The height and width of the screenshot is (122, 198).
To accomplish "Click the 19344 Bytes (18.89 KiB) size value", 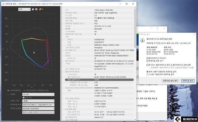I will pos(103,10).
